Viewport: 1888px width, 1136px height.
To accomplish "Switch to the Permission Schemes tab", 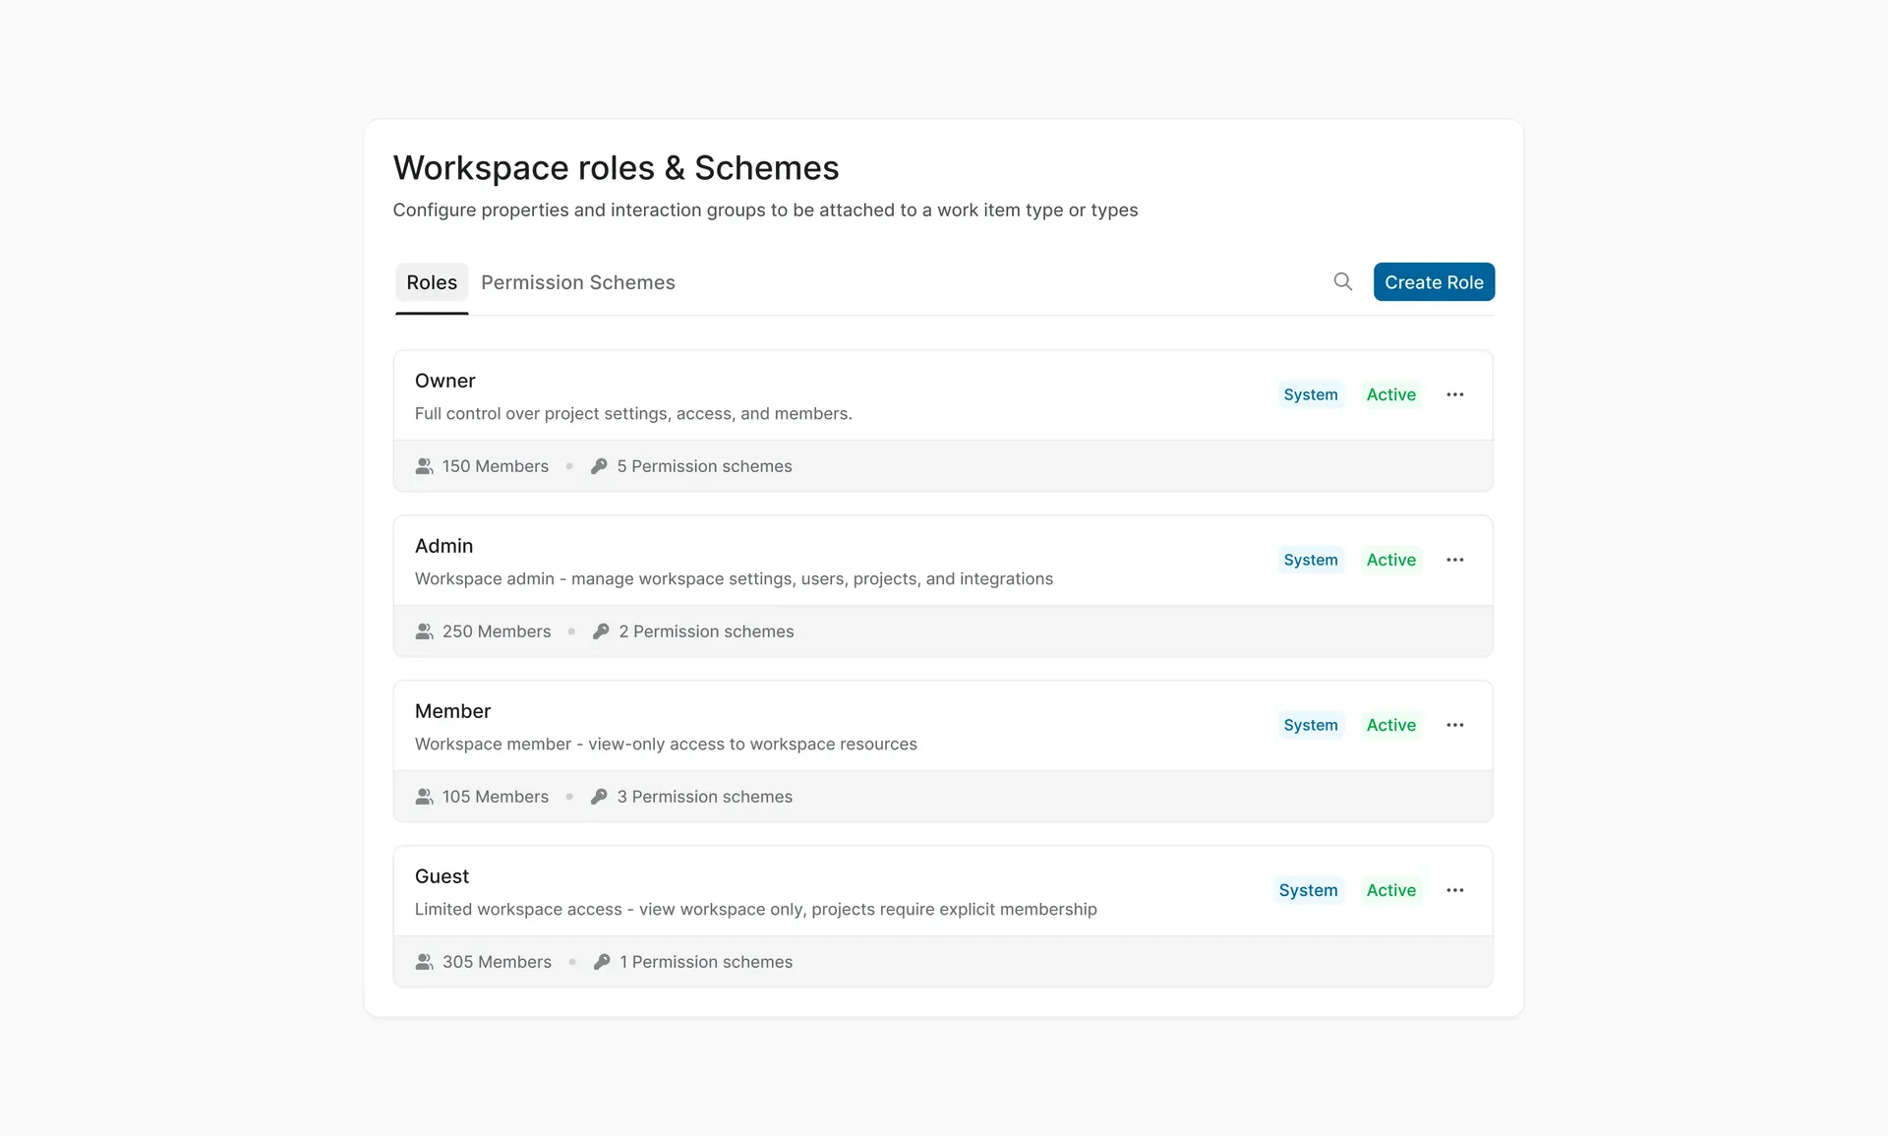I will click(x=578, y=282).
